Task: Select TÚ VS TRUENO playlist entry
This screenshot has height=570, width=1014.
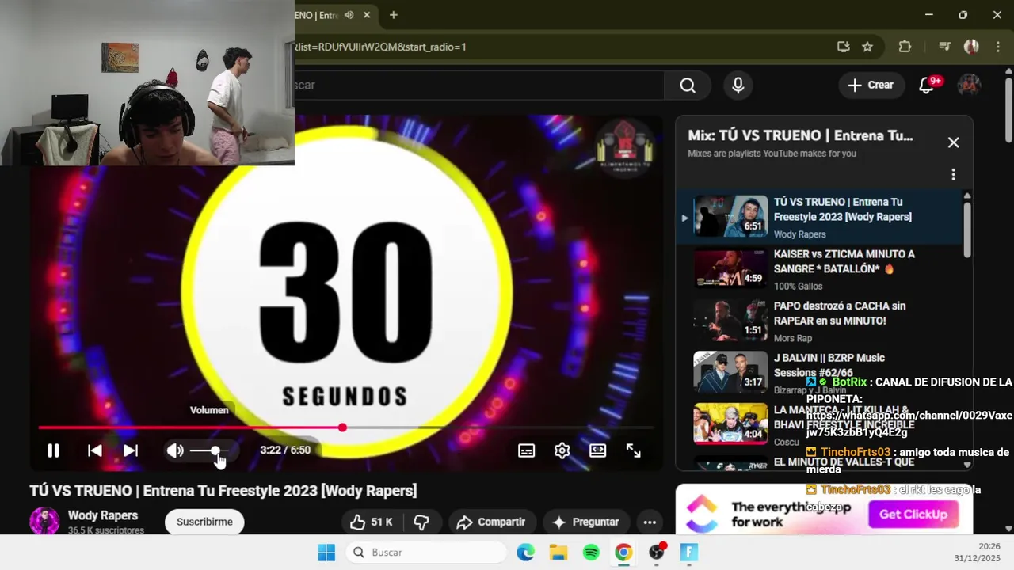Action: (x=820, y=217)
